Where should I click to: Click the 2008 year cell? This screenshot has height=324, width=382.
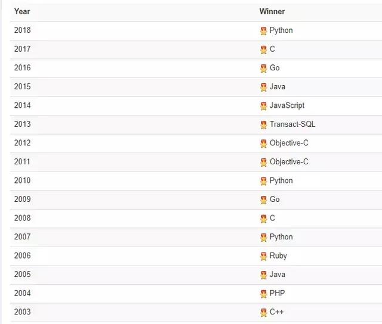23,218
